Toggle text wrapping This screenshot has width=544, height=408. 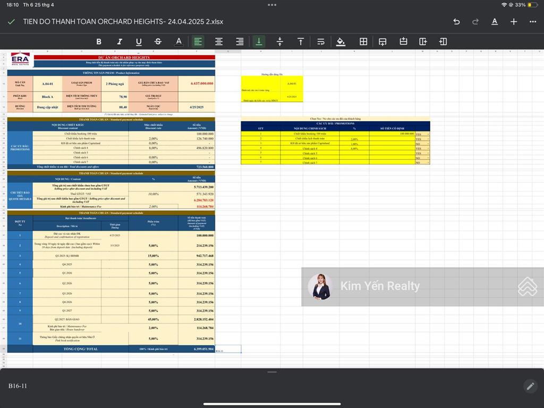321,41
